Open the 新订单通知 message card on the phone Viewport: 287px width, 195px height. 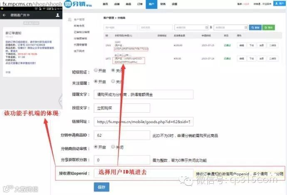pyautogui.click(x=31, y=52)
